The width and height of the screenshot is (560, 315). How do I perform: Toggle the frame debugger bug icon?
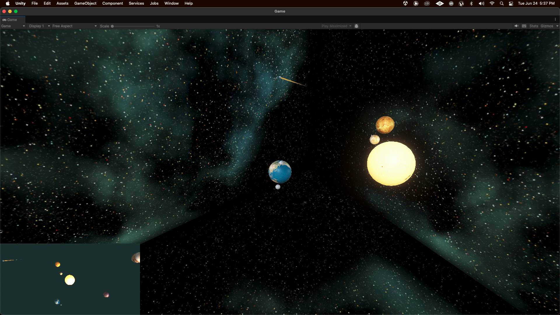356,26
